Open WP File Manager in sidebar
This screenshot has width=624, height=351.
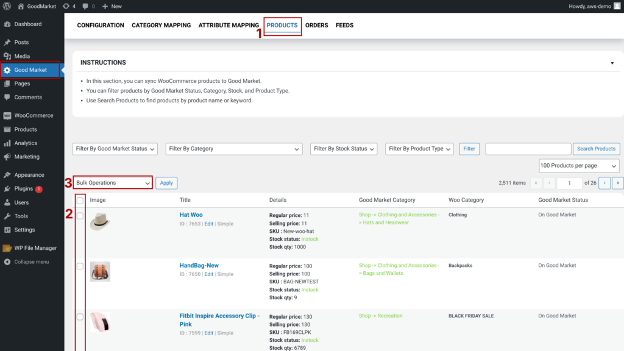tap(35, 248)
